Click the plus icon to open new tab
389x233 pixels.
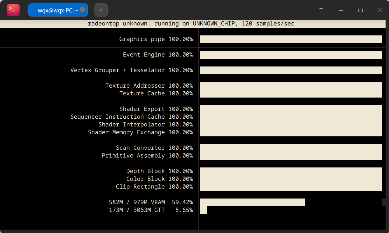tap(101, 10)
